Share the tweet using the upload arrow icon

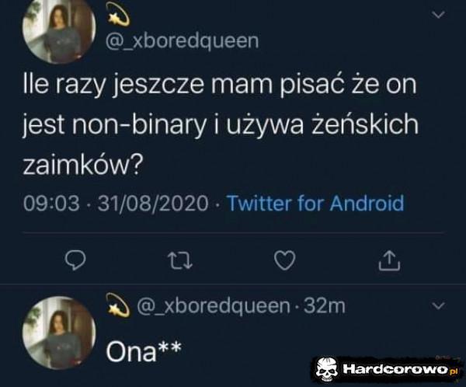tap(389, 260)
